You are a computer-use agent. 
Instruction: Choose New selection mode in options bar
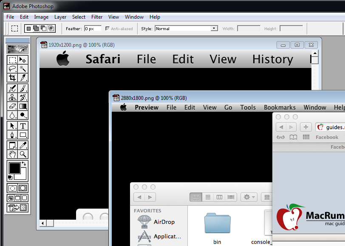28,28
